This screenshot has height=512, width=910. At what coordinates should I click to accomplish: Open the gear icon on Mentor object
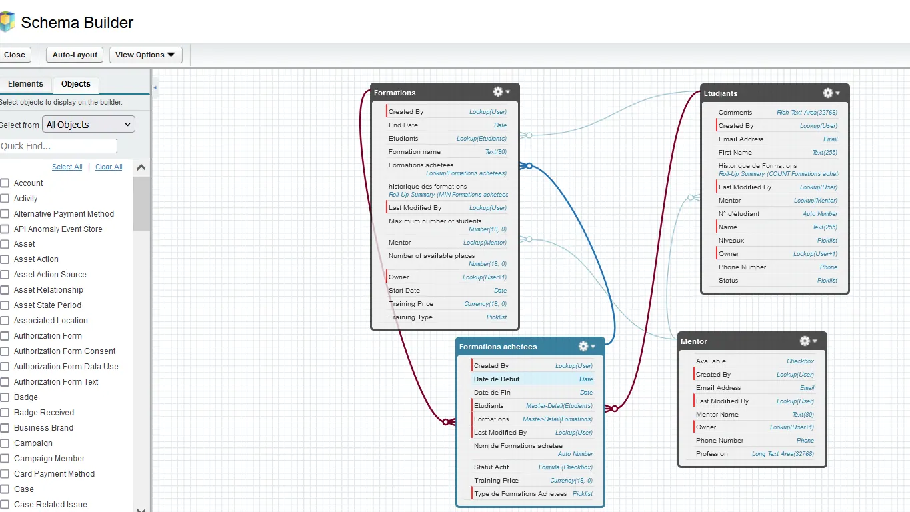(804, 341)
